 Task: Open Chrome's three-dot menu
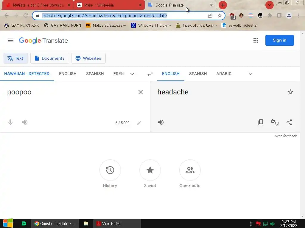click(298, 15)
